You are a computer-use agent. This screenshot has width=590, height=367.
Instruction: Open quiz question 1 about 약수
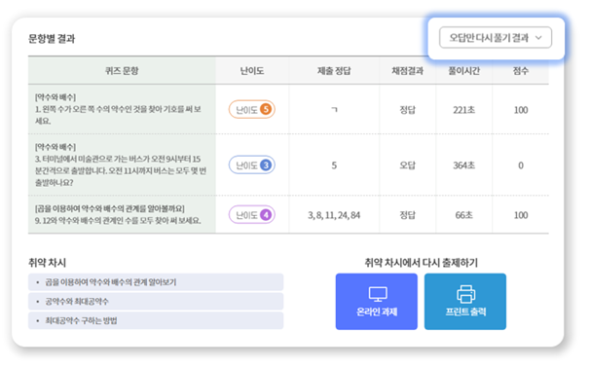point(118,109)
